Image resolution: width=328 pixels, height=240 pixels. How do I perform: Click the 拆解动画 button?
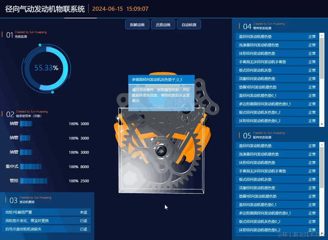click(137, 25)
